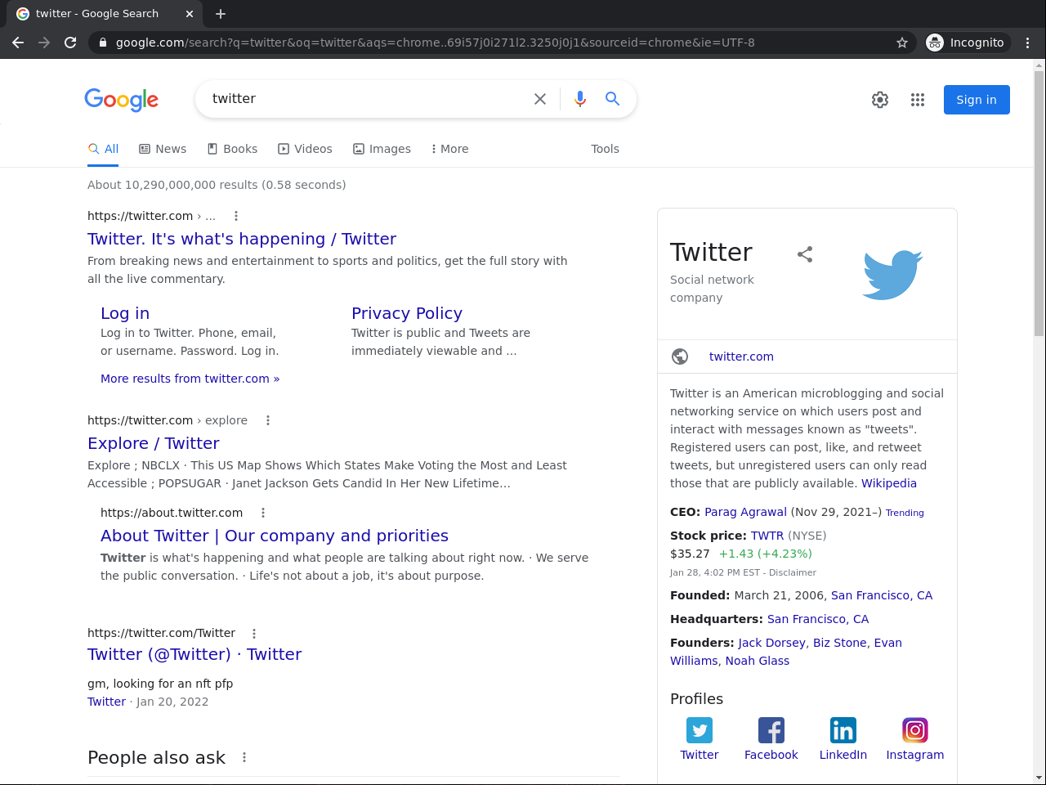Switch to the Videos tab
The width and height of the screenshot is (1046, 785).
point(305,149)
